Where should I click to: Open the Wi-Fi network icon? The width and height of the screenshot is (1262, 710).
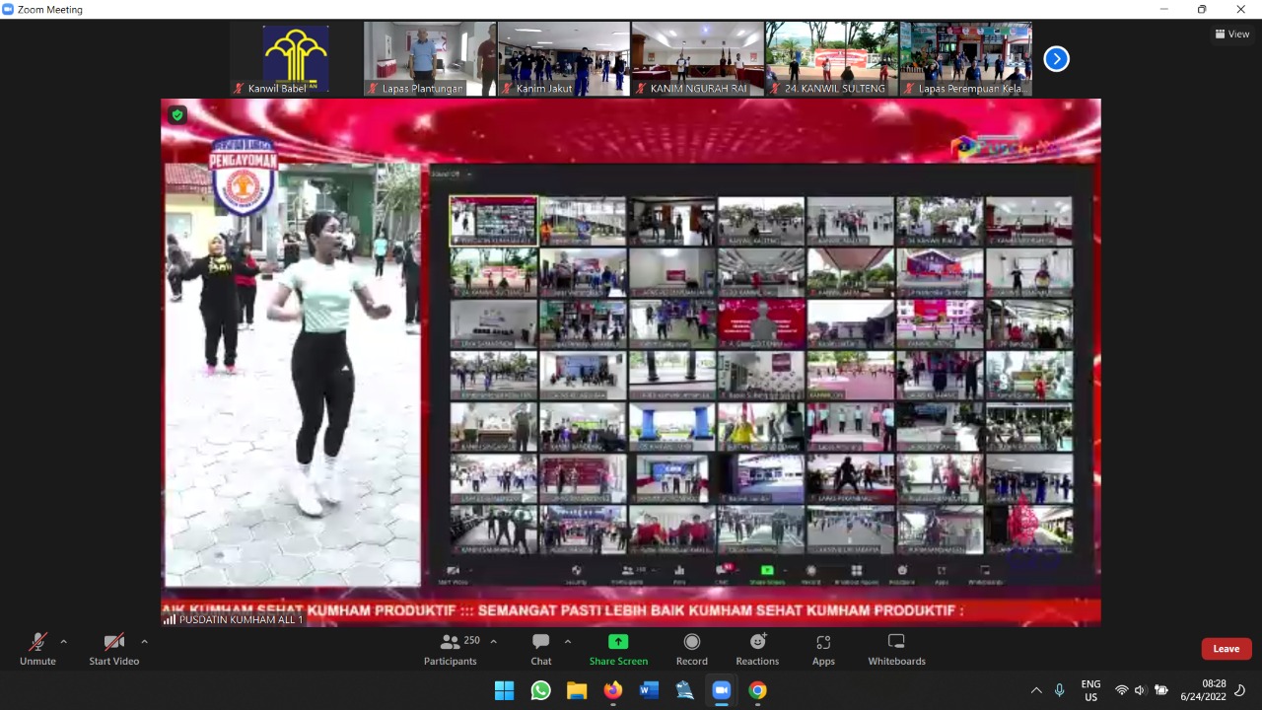[x=1121, y=690]
